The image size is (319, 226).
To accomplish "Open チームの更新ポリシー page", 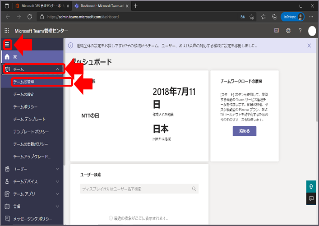I will coord(31,144).
